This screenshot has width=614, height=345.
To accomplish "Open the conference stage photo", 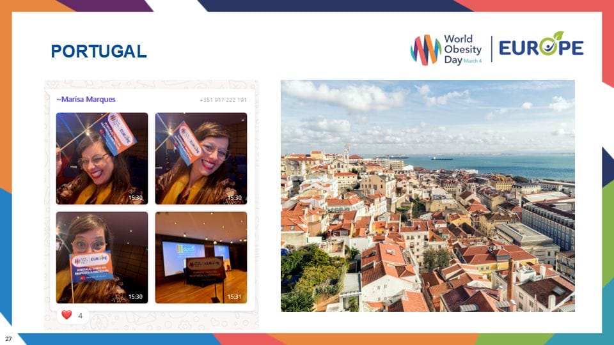I will [201, 257].
